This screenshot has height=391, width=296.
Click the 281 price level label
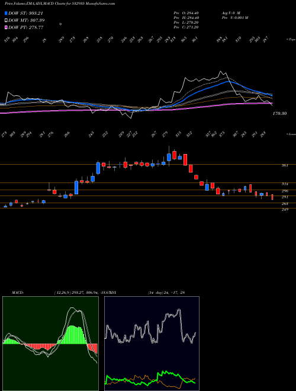pyautogui.click(x=285, y=197)
